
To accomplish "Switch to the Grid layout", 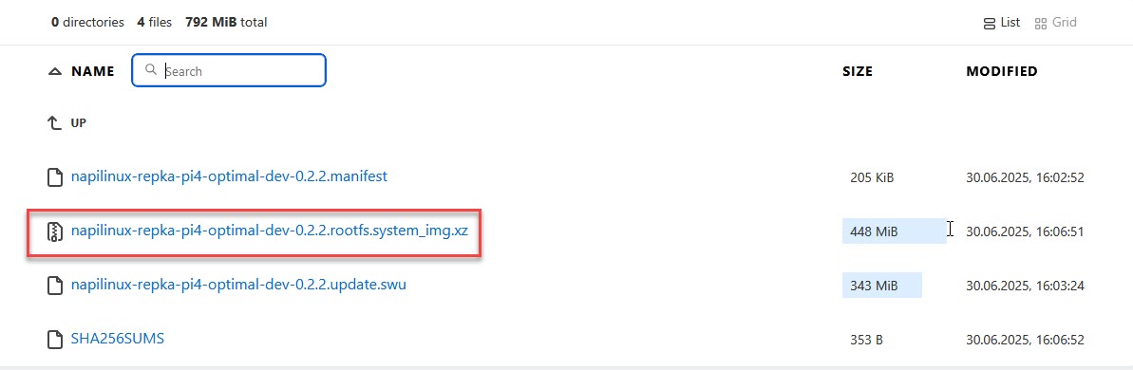I will click(1056, 23).
